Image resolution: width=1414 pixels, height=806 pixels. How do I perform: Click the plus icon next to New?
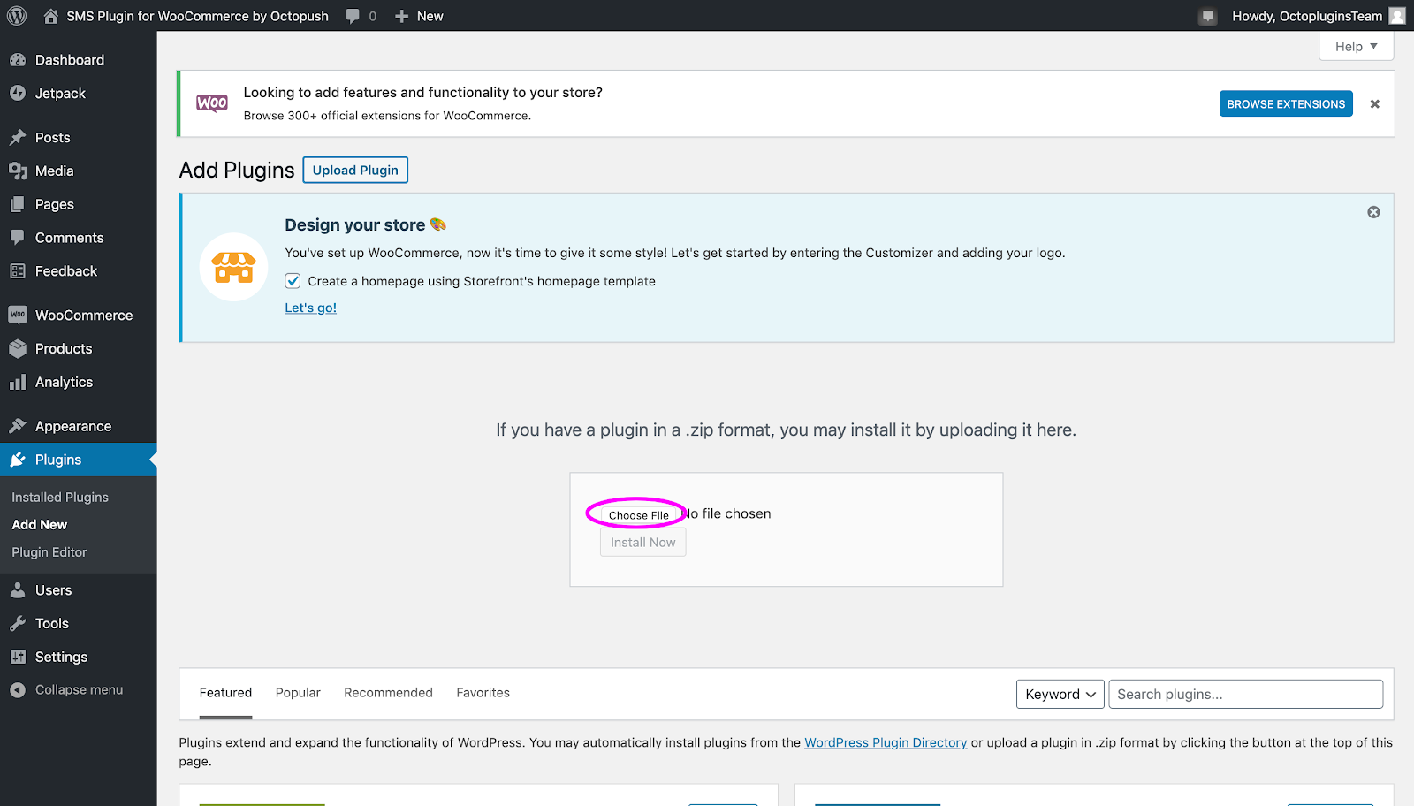pyautogui.click(x=401, y=16)
